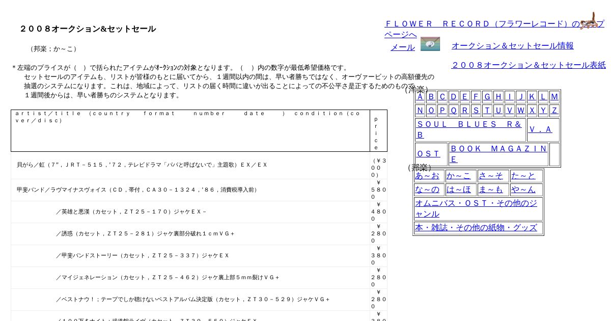Open the FLOWER RECORD top page link
This screenshot has height=321, width=611.
click(494, 29)
